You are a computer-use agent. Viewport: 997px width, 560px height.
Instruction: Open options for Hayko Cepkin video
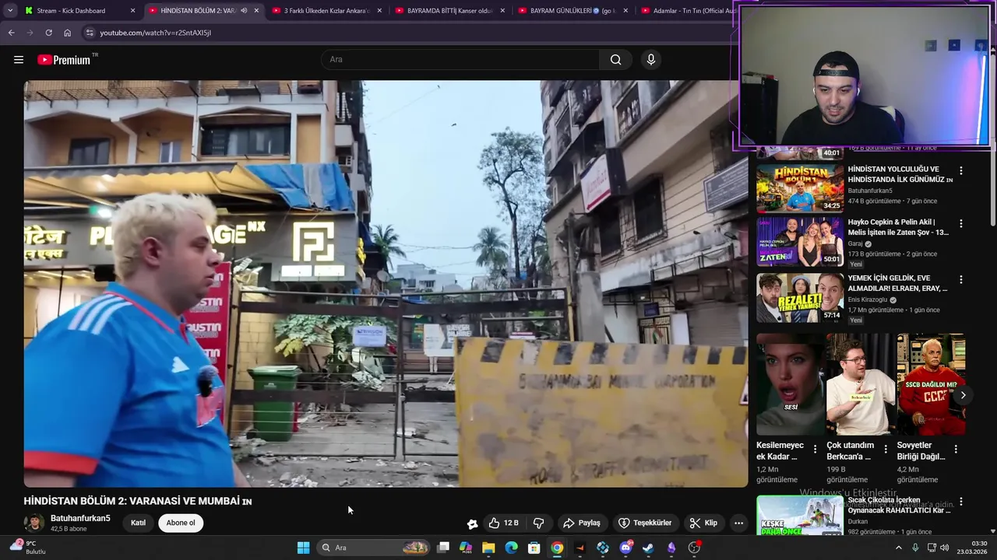coord(961,223)
